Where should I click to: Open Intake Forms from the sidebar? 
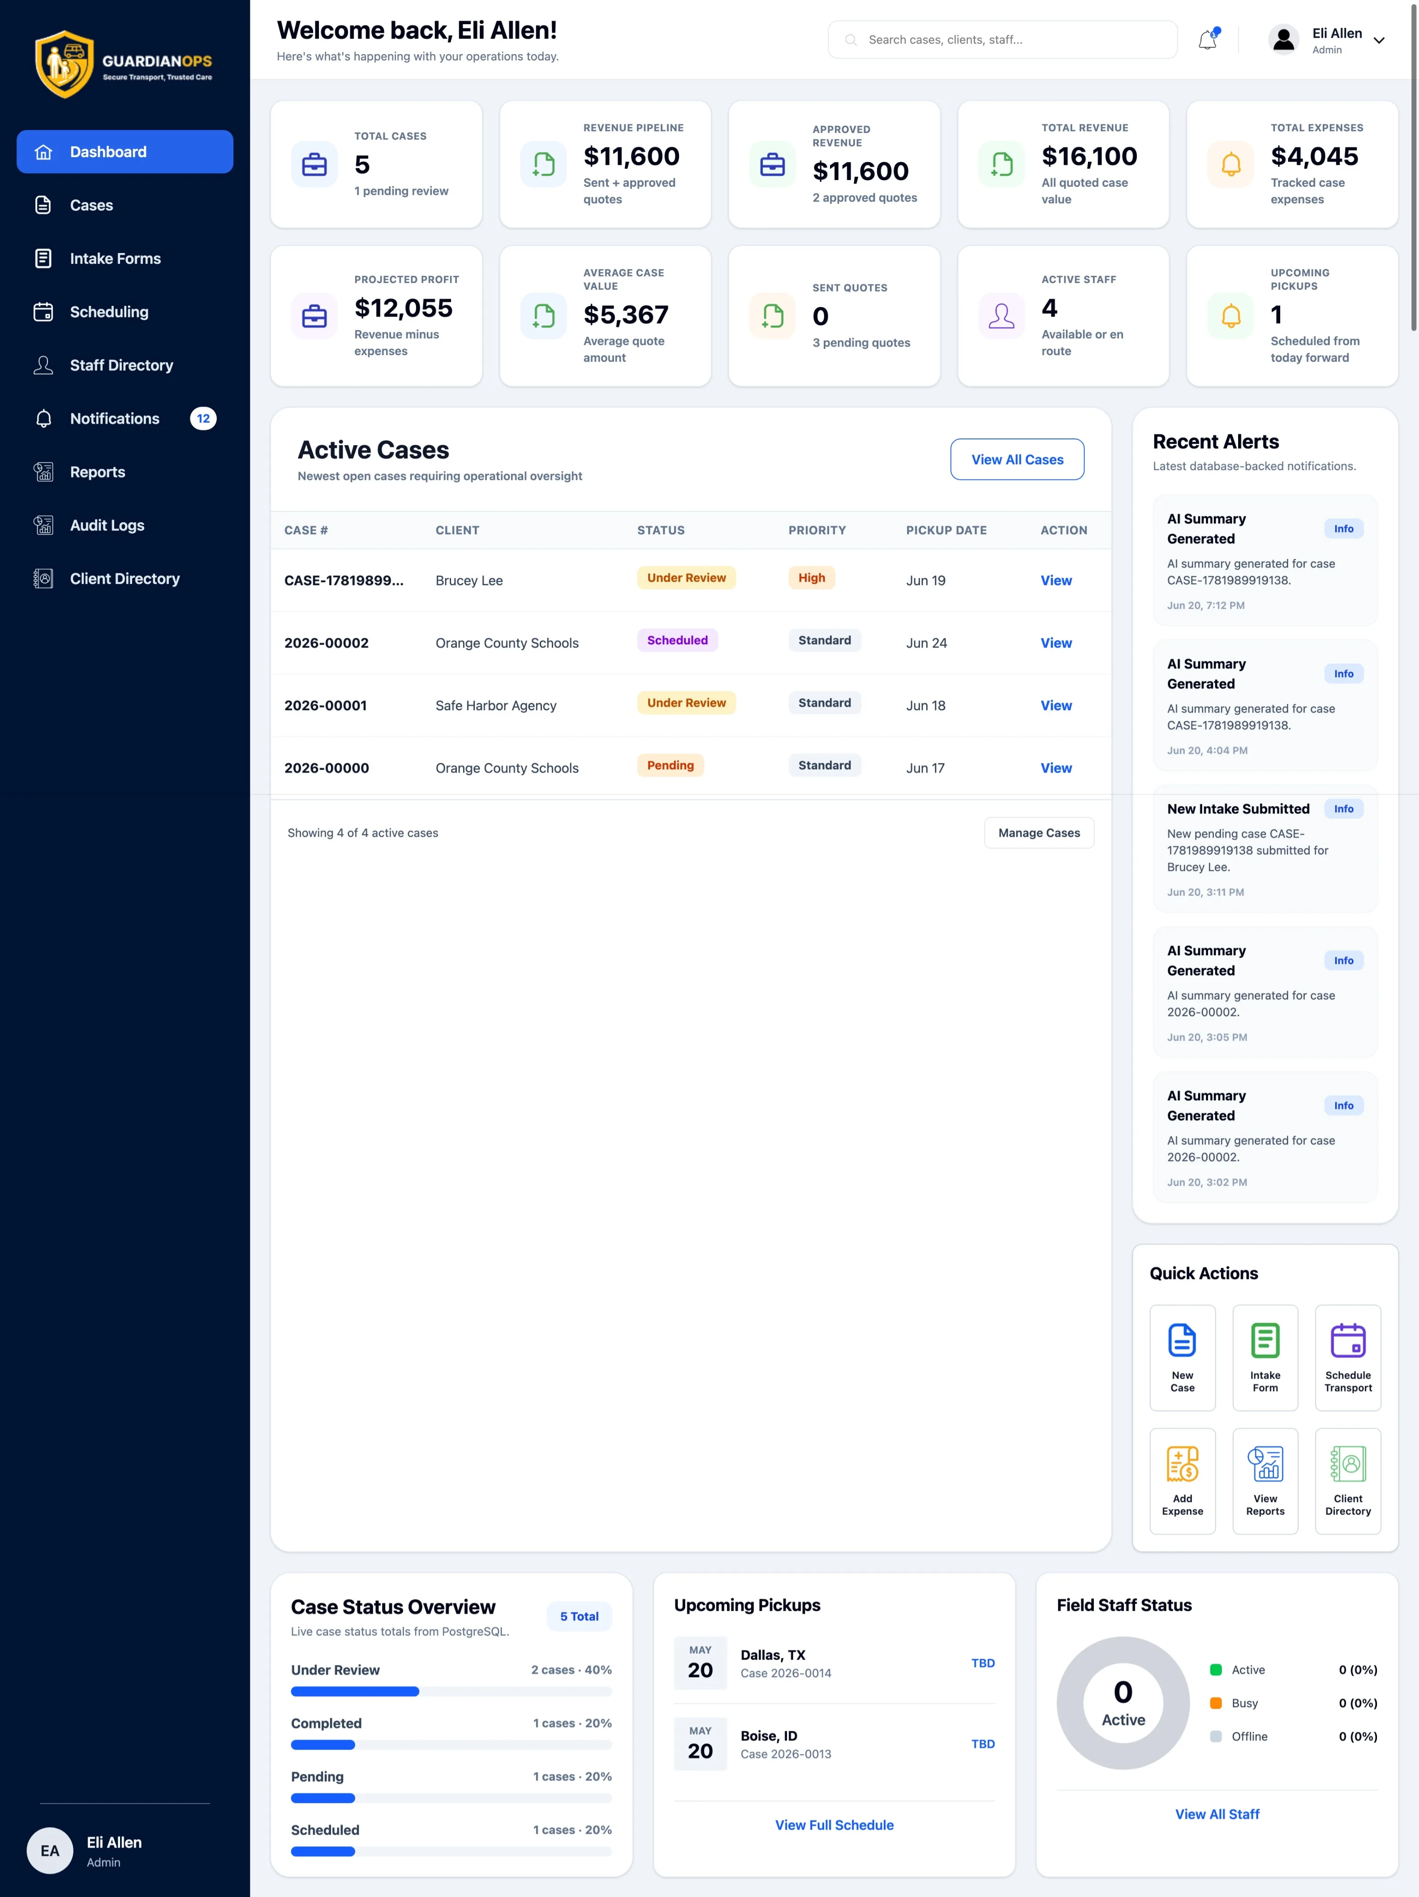pyautogui.click(x=125, y=258)
